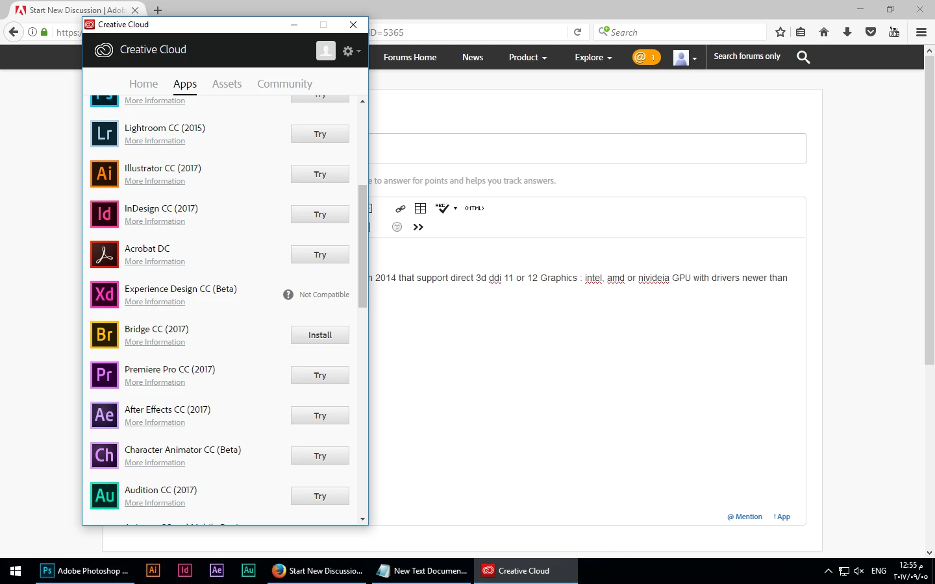Screen dimensions: 935x584
Task: Click the ! App link
Action: coord(782,517)
